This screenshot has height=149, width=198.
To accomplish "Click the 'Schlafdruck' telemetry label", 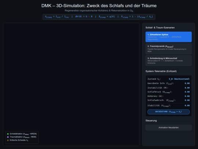I will (x=160, y=92).
